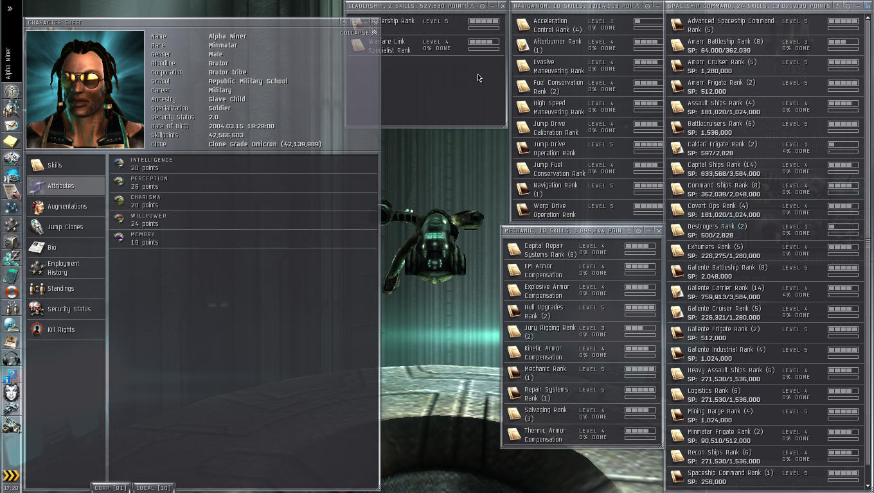This screenshot has width=874, height=493.
Task: Open the mail envelope icon in sidebar
Action: point(12,125)
